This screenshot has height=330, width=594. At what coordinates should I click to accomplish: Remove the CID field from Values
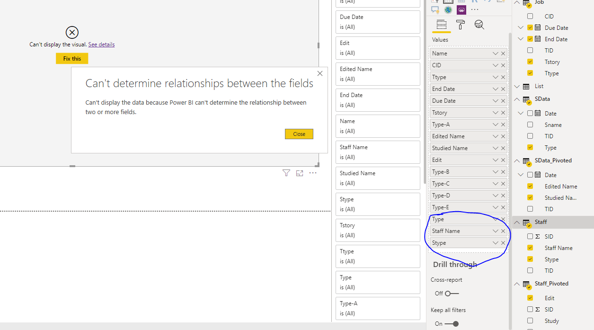click(503, 65)
